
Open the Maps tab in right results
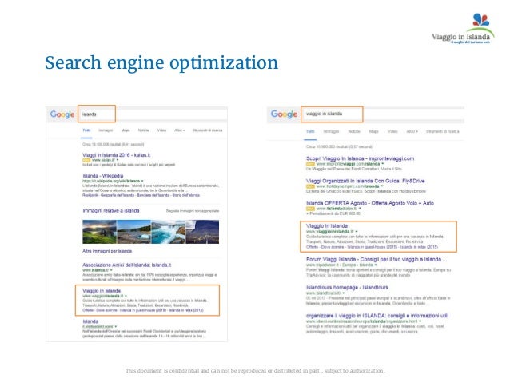pos(374,131)
